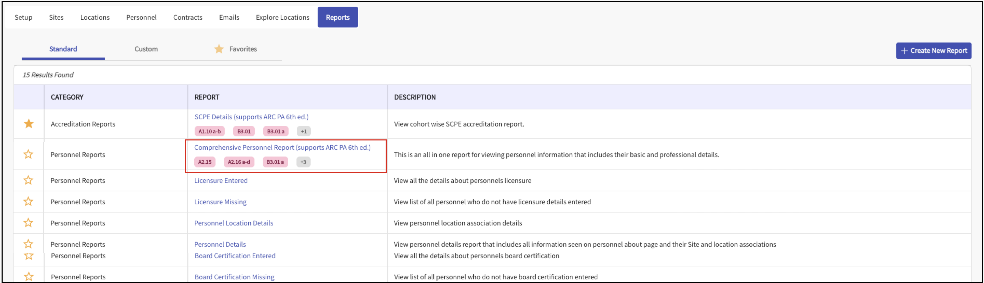Favorite the Comprehensive Personnel Report star
The image size is (984, 283).
(28, 154)
